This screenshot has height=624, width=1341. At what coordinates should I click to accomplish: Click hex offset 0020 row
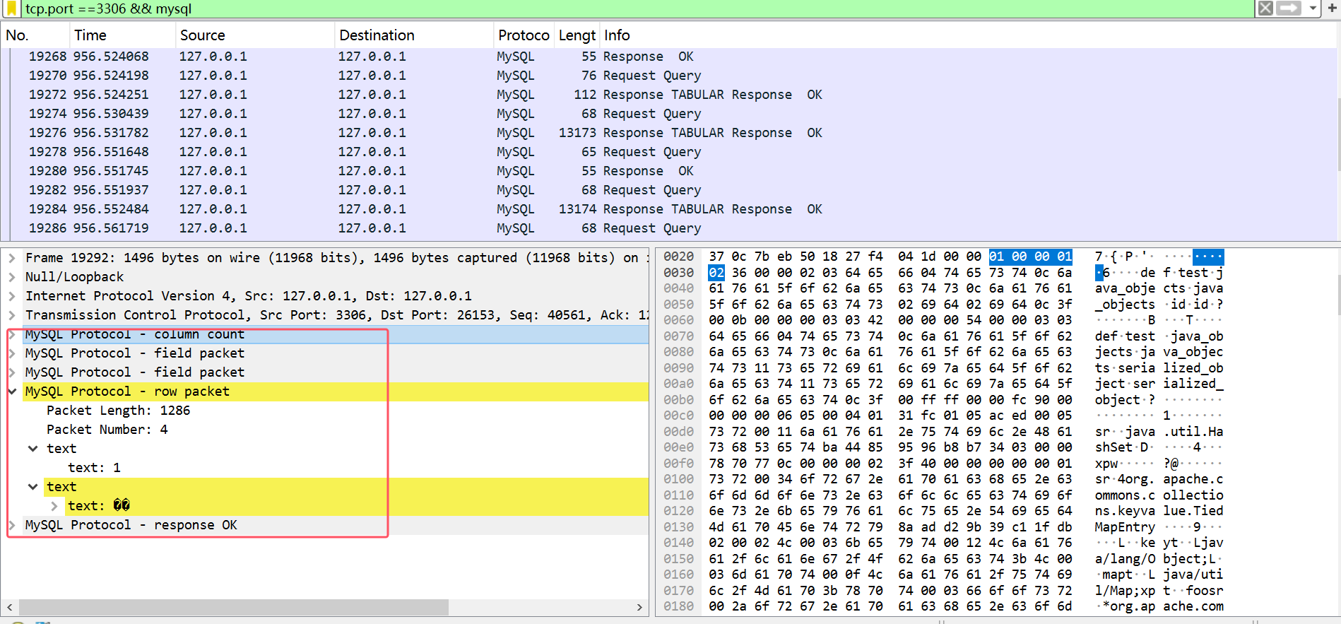coord(678,257)
